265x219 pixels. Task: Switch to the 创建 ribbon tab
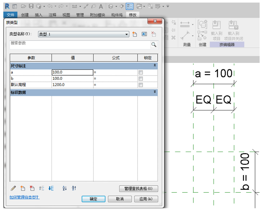[x=25, y=15]
